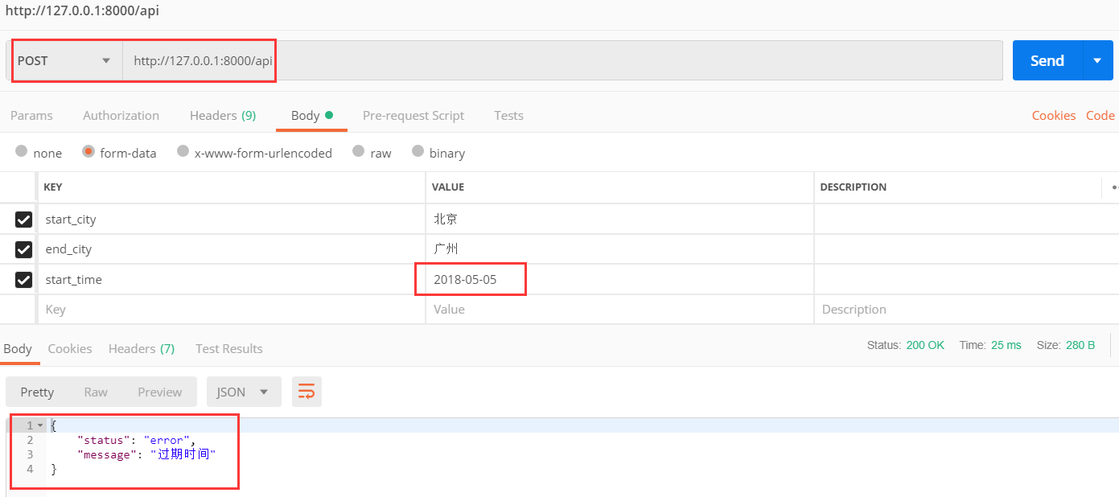Open the response Cookies tab

click(x=70, y=348)
